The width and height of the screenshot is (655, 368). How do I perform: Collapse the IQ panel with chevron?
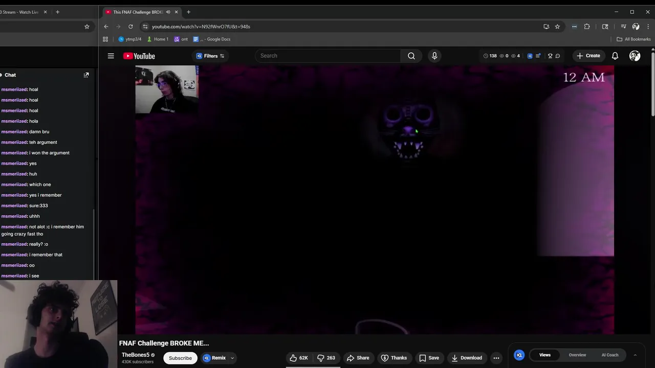[635, 355]
